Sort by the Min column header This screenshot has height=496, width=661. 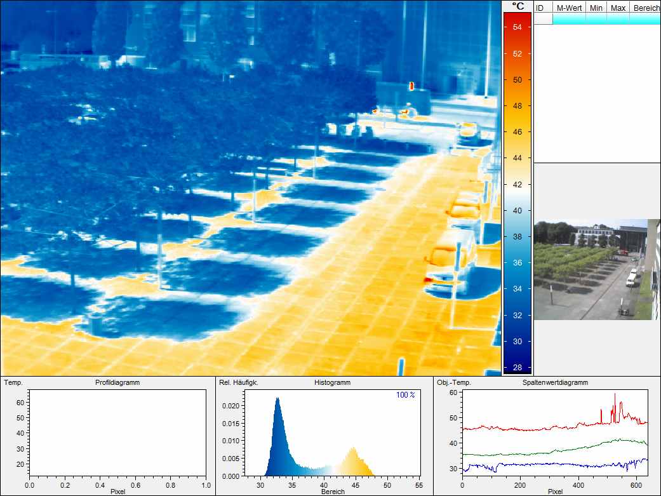pyautogui.click(x=596, y=8)
